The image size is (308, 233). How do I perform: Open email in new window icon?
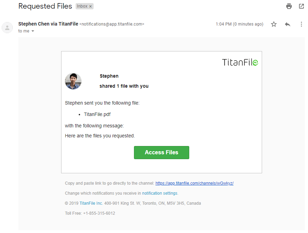(x=301, y=6)
